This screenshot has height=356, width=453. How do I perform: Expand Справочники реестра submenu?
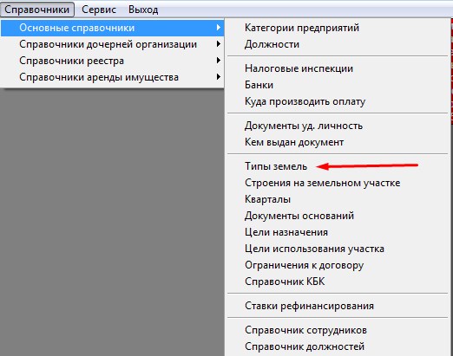[112, 61]
